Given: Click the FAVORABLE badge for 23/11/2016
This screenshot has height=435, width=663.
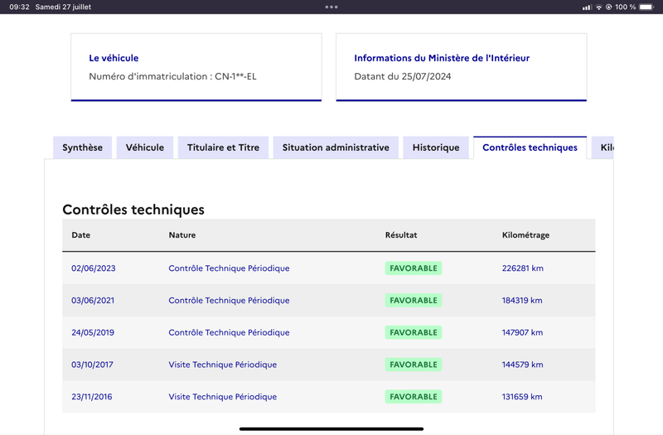Looking at the screenshot, I should (x=414, y=397).
